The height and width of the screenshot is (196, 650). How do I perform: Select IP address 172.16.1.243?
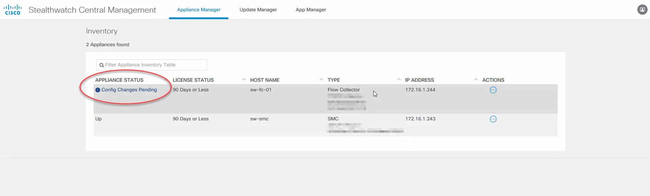coord(420,119)
